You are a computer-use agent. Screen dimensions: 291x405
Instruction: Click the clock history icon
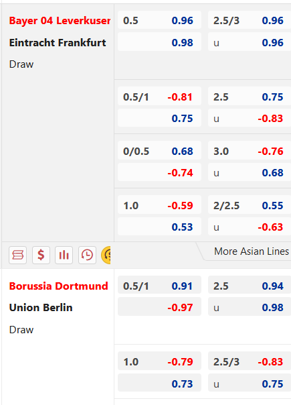click(x=87, y=255)
